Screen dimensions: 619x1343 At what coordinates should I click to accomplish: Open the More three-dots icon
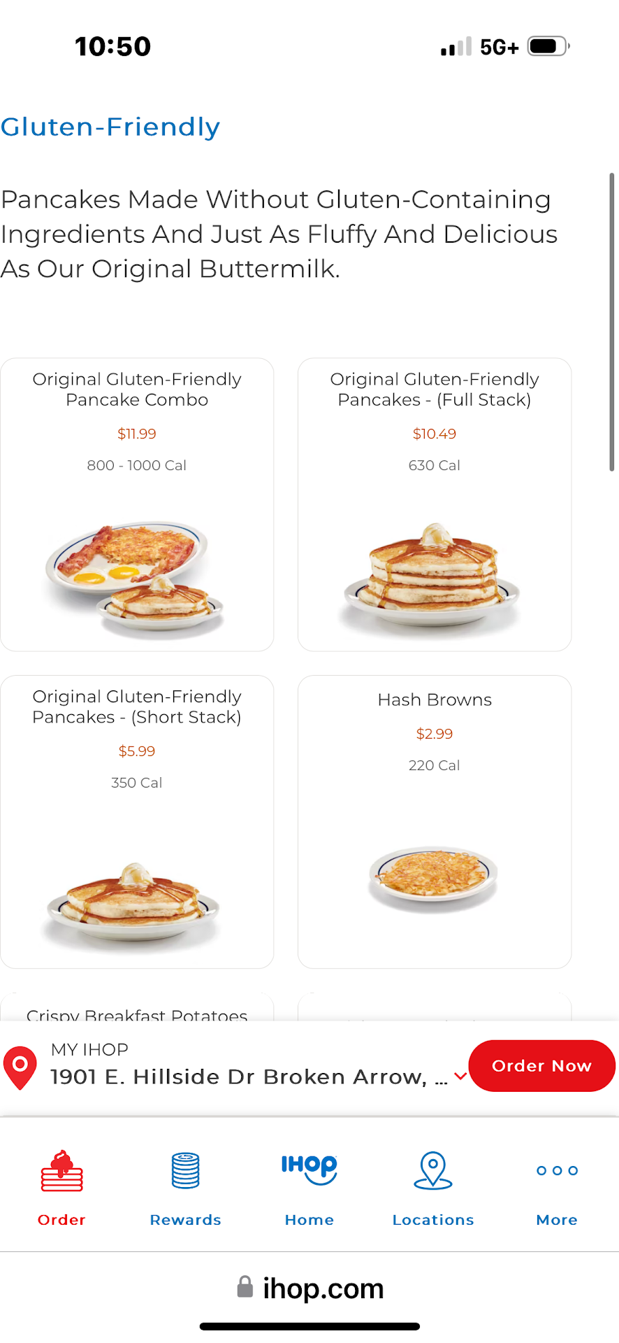point(557,1171)
